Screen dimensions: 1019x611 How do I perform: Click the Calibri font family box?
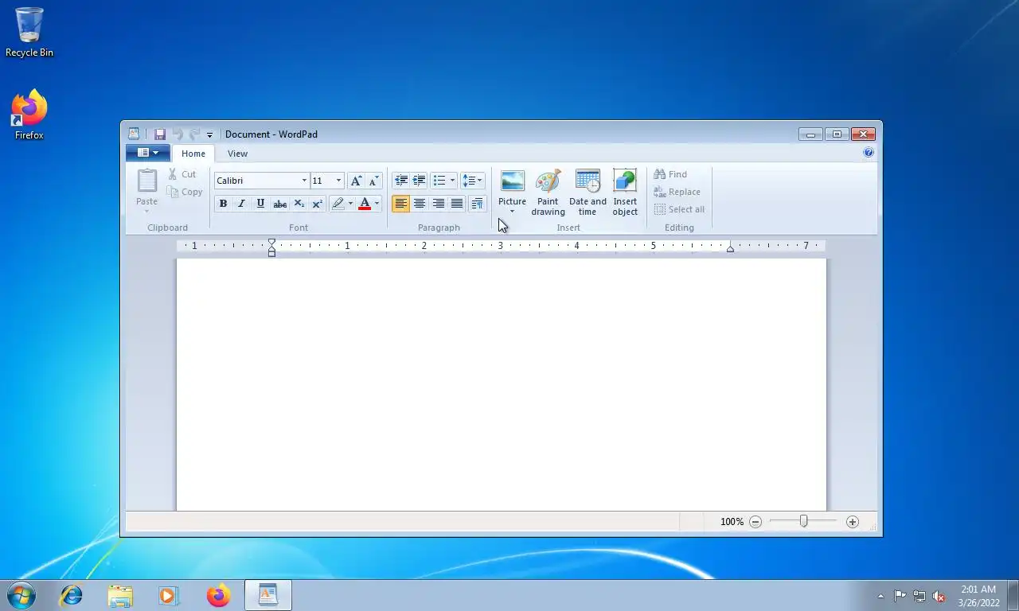257,181
